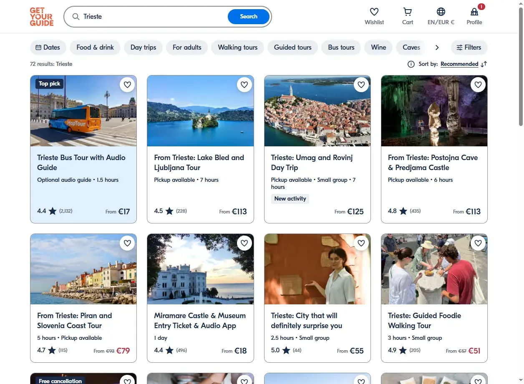Click the Rovinj aerial town photo

(x=317, y=111)
